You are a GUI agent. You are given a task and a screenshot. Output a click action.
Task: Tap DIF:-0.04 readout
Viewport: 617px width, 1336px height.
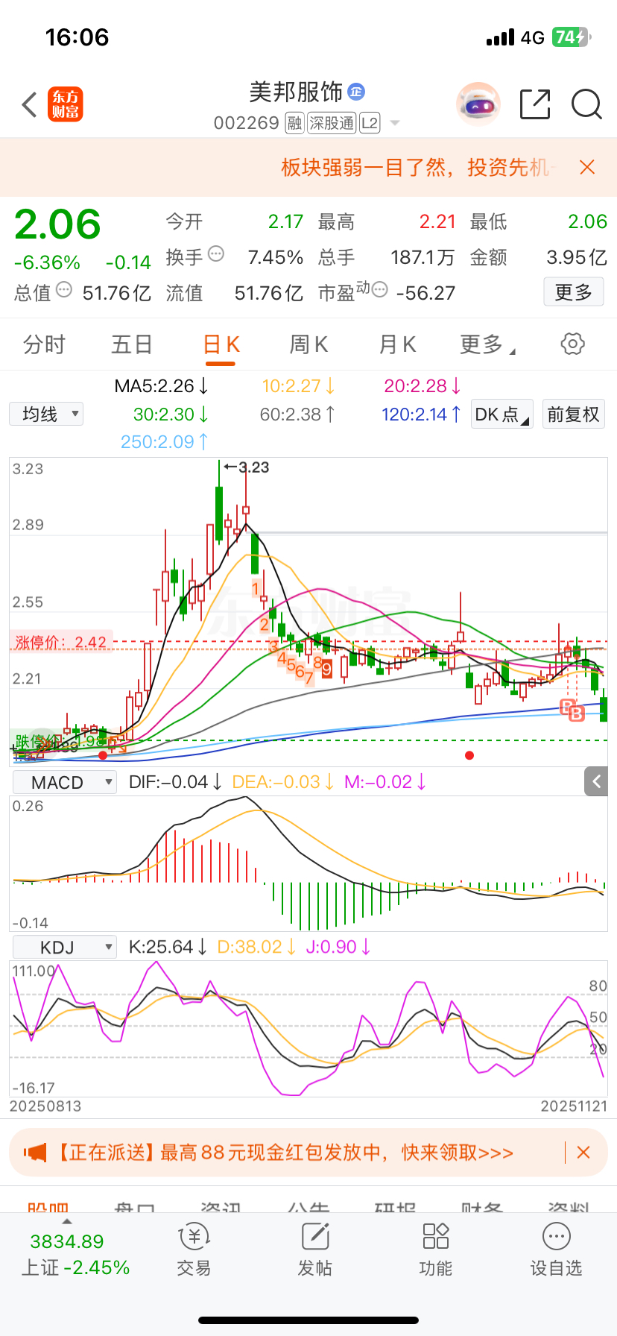175,782
